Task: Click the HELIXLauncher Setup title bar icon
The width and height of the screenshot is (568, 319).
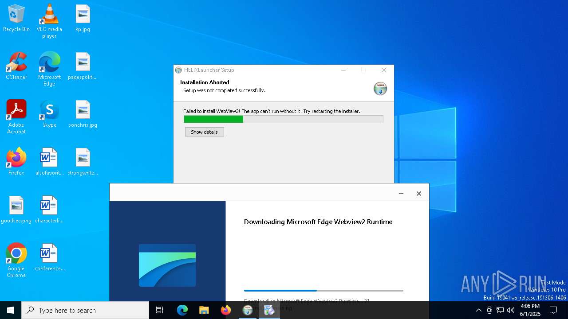Action: click(178, 70)
